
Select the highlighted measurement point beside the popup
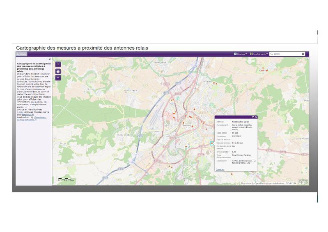coord(212,143)
